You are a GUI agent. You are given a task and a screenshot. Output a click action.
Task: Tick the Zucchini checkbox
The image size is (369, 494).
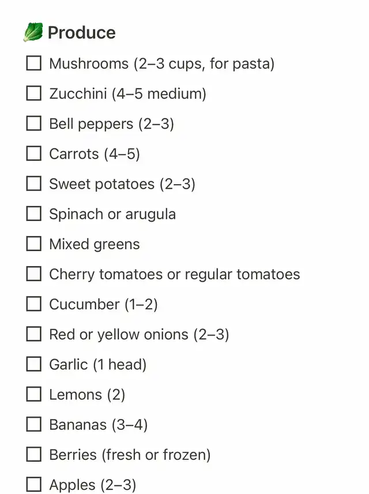[34, 93]
